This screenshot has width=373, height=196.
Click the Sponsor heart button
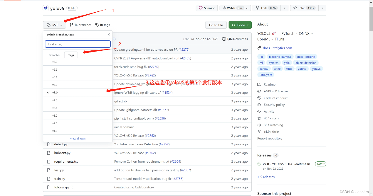pos(207,8)
